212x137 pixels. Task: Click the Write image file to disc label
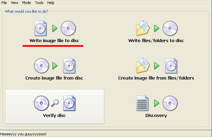point(54,40)
